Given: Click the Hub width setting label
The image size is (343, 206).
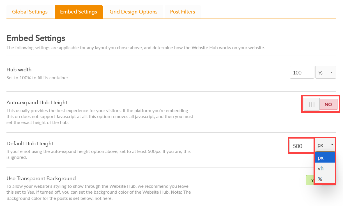Looking at the screenshot, I should coord(19,70).
